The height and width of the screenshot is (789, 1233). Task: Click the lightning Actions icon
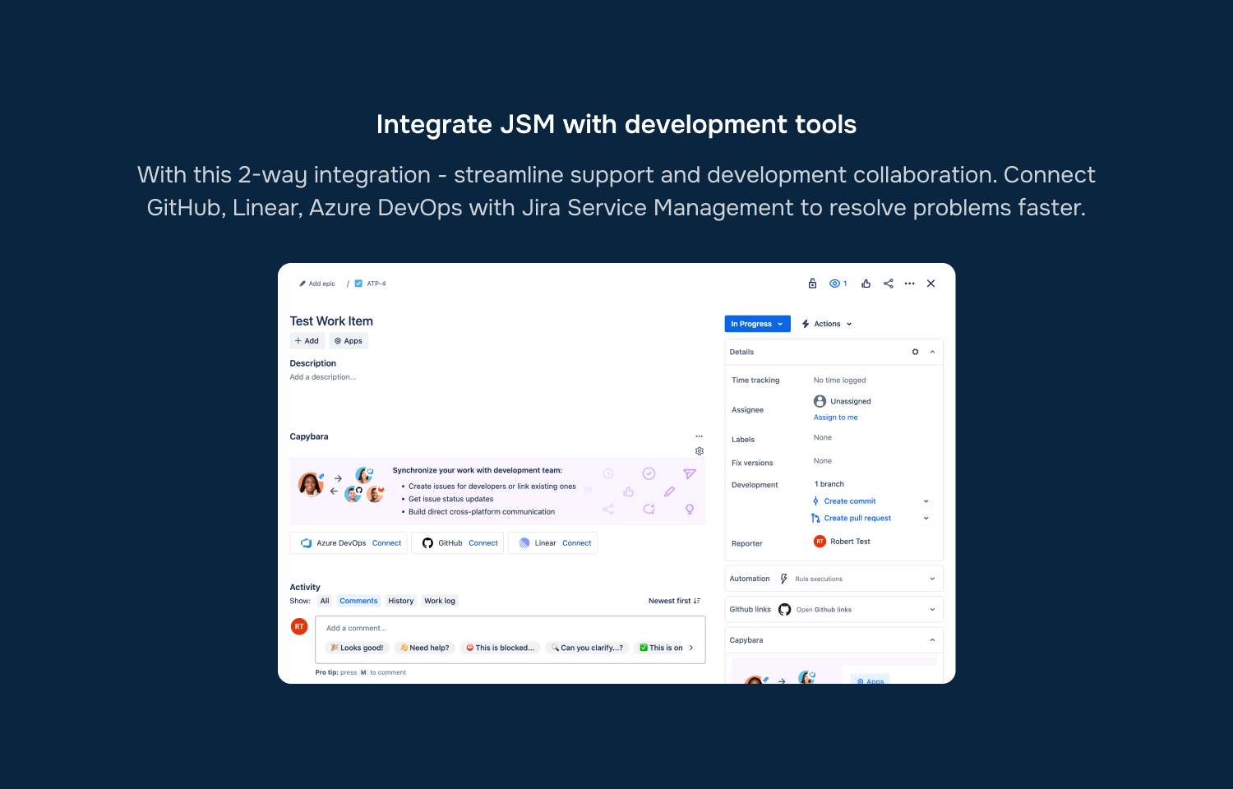point(806,323)
